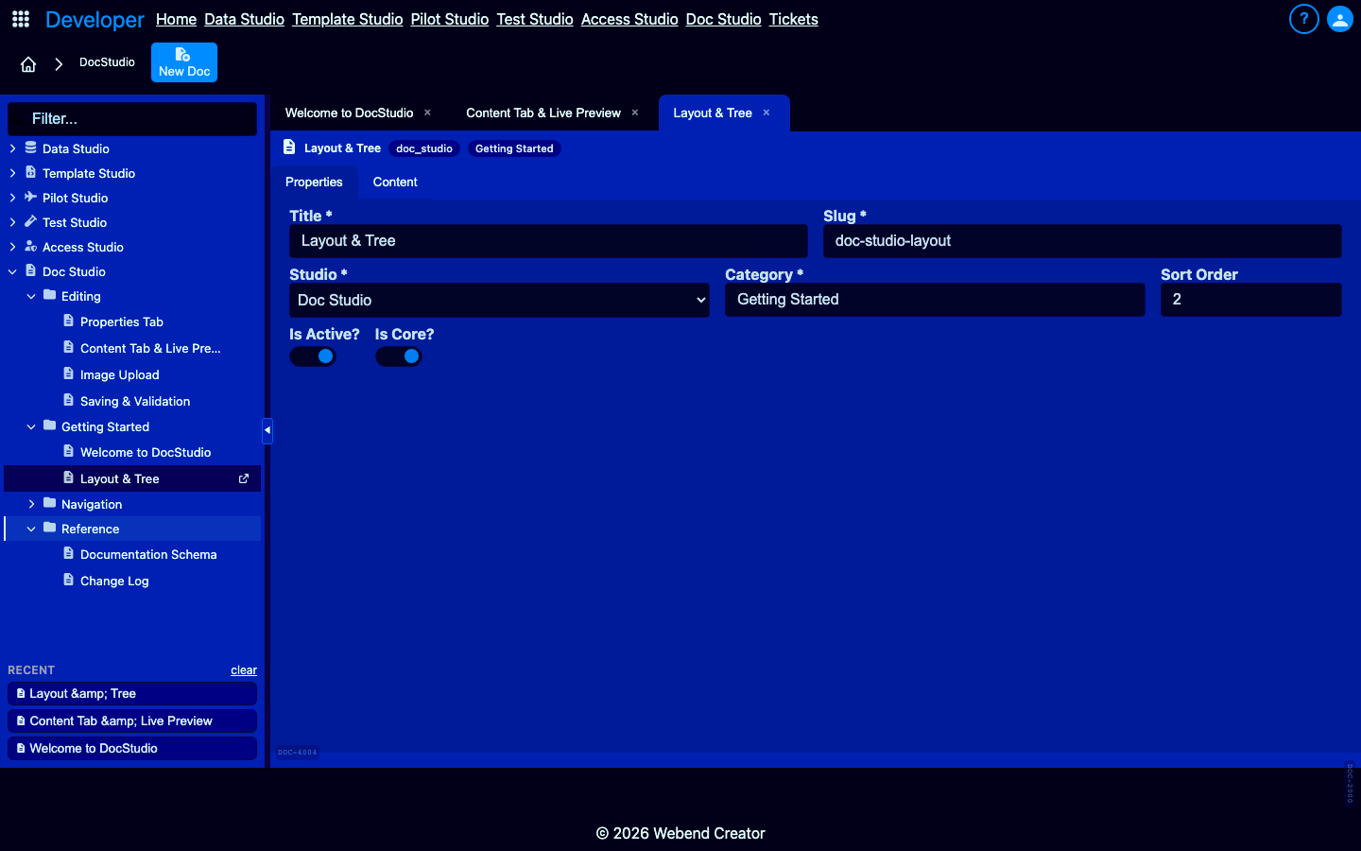Toggle the Is Active switch
The image size is (1361, 851).
pos(313,356)
